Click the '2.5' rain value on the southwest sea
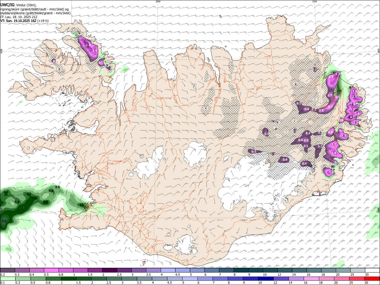380x285 pixels. point(4,221)
